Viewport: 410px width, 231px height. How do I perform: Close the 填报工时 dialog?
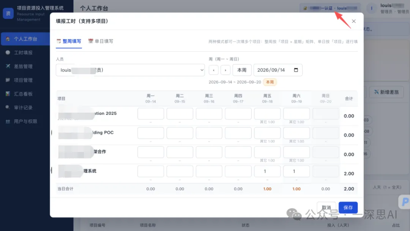click(x=354, y=21)
